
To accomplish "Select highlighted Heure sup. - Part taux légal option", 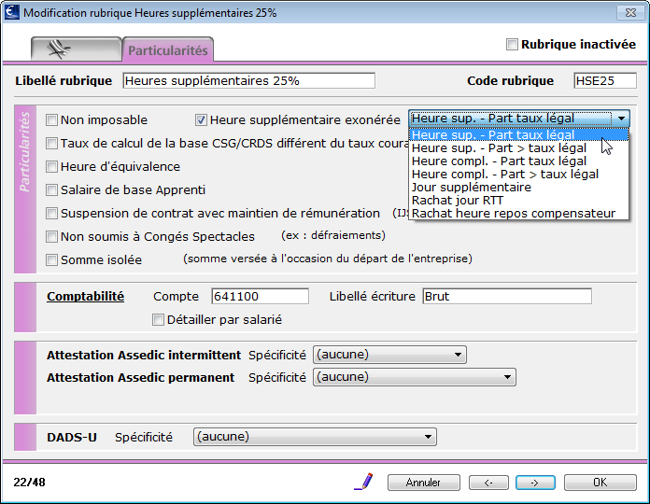I will (x=518, y=135).
